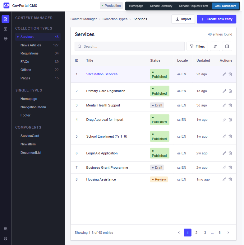This screenshot has height=245, width=244.
Task: Open the Vaccination Services title link
Action: [x=102, y=74]
